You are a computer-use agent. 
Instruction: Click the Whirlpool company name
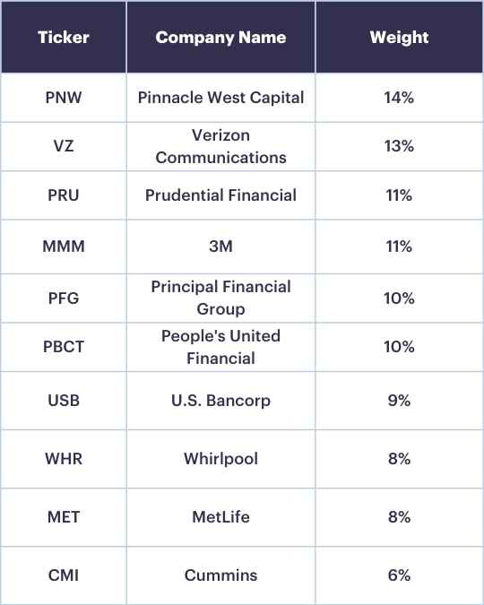(x=220, y=459)
